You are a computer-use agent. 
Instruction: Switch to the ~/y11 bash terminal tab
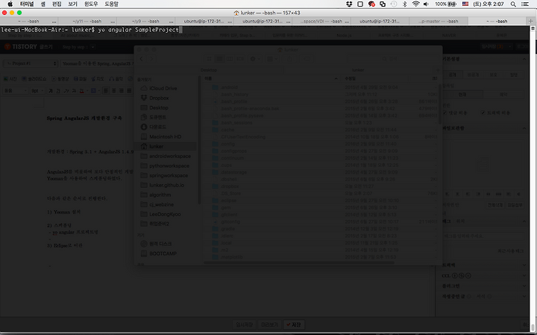[87, 21]
